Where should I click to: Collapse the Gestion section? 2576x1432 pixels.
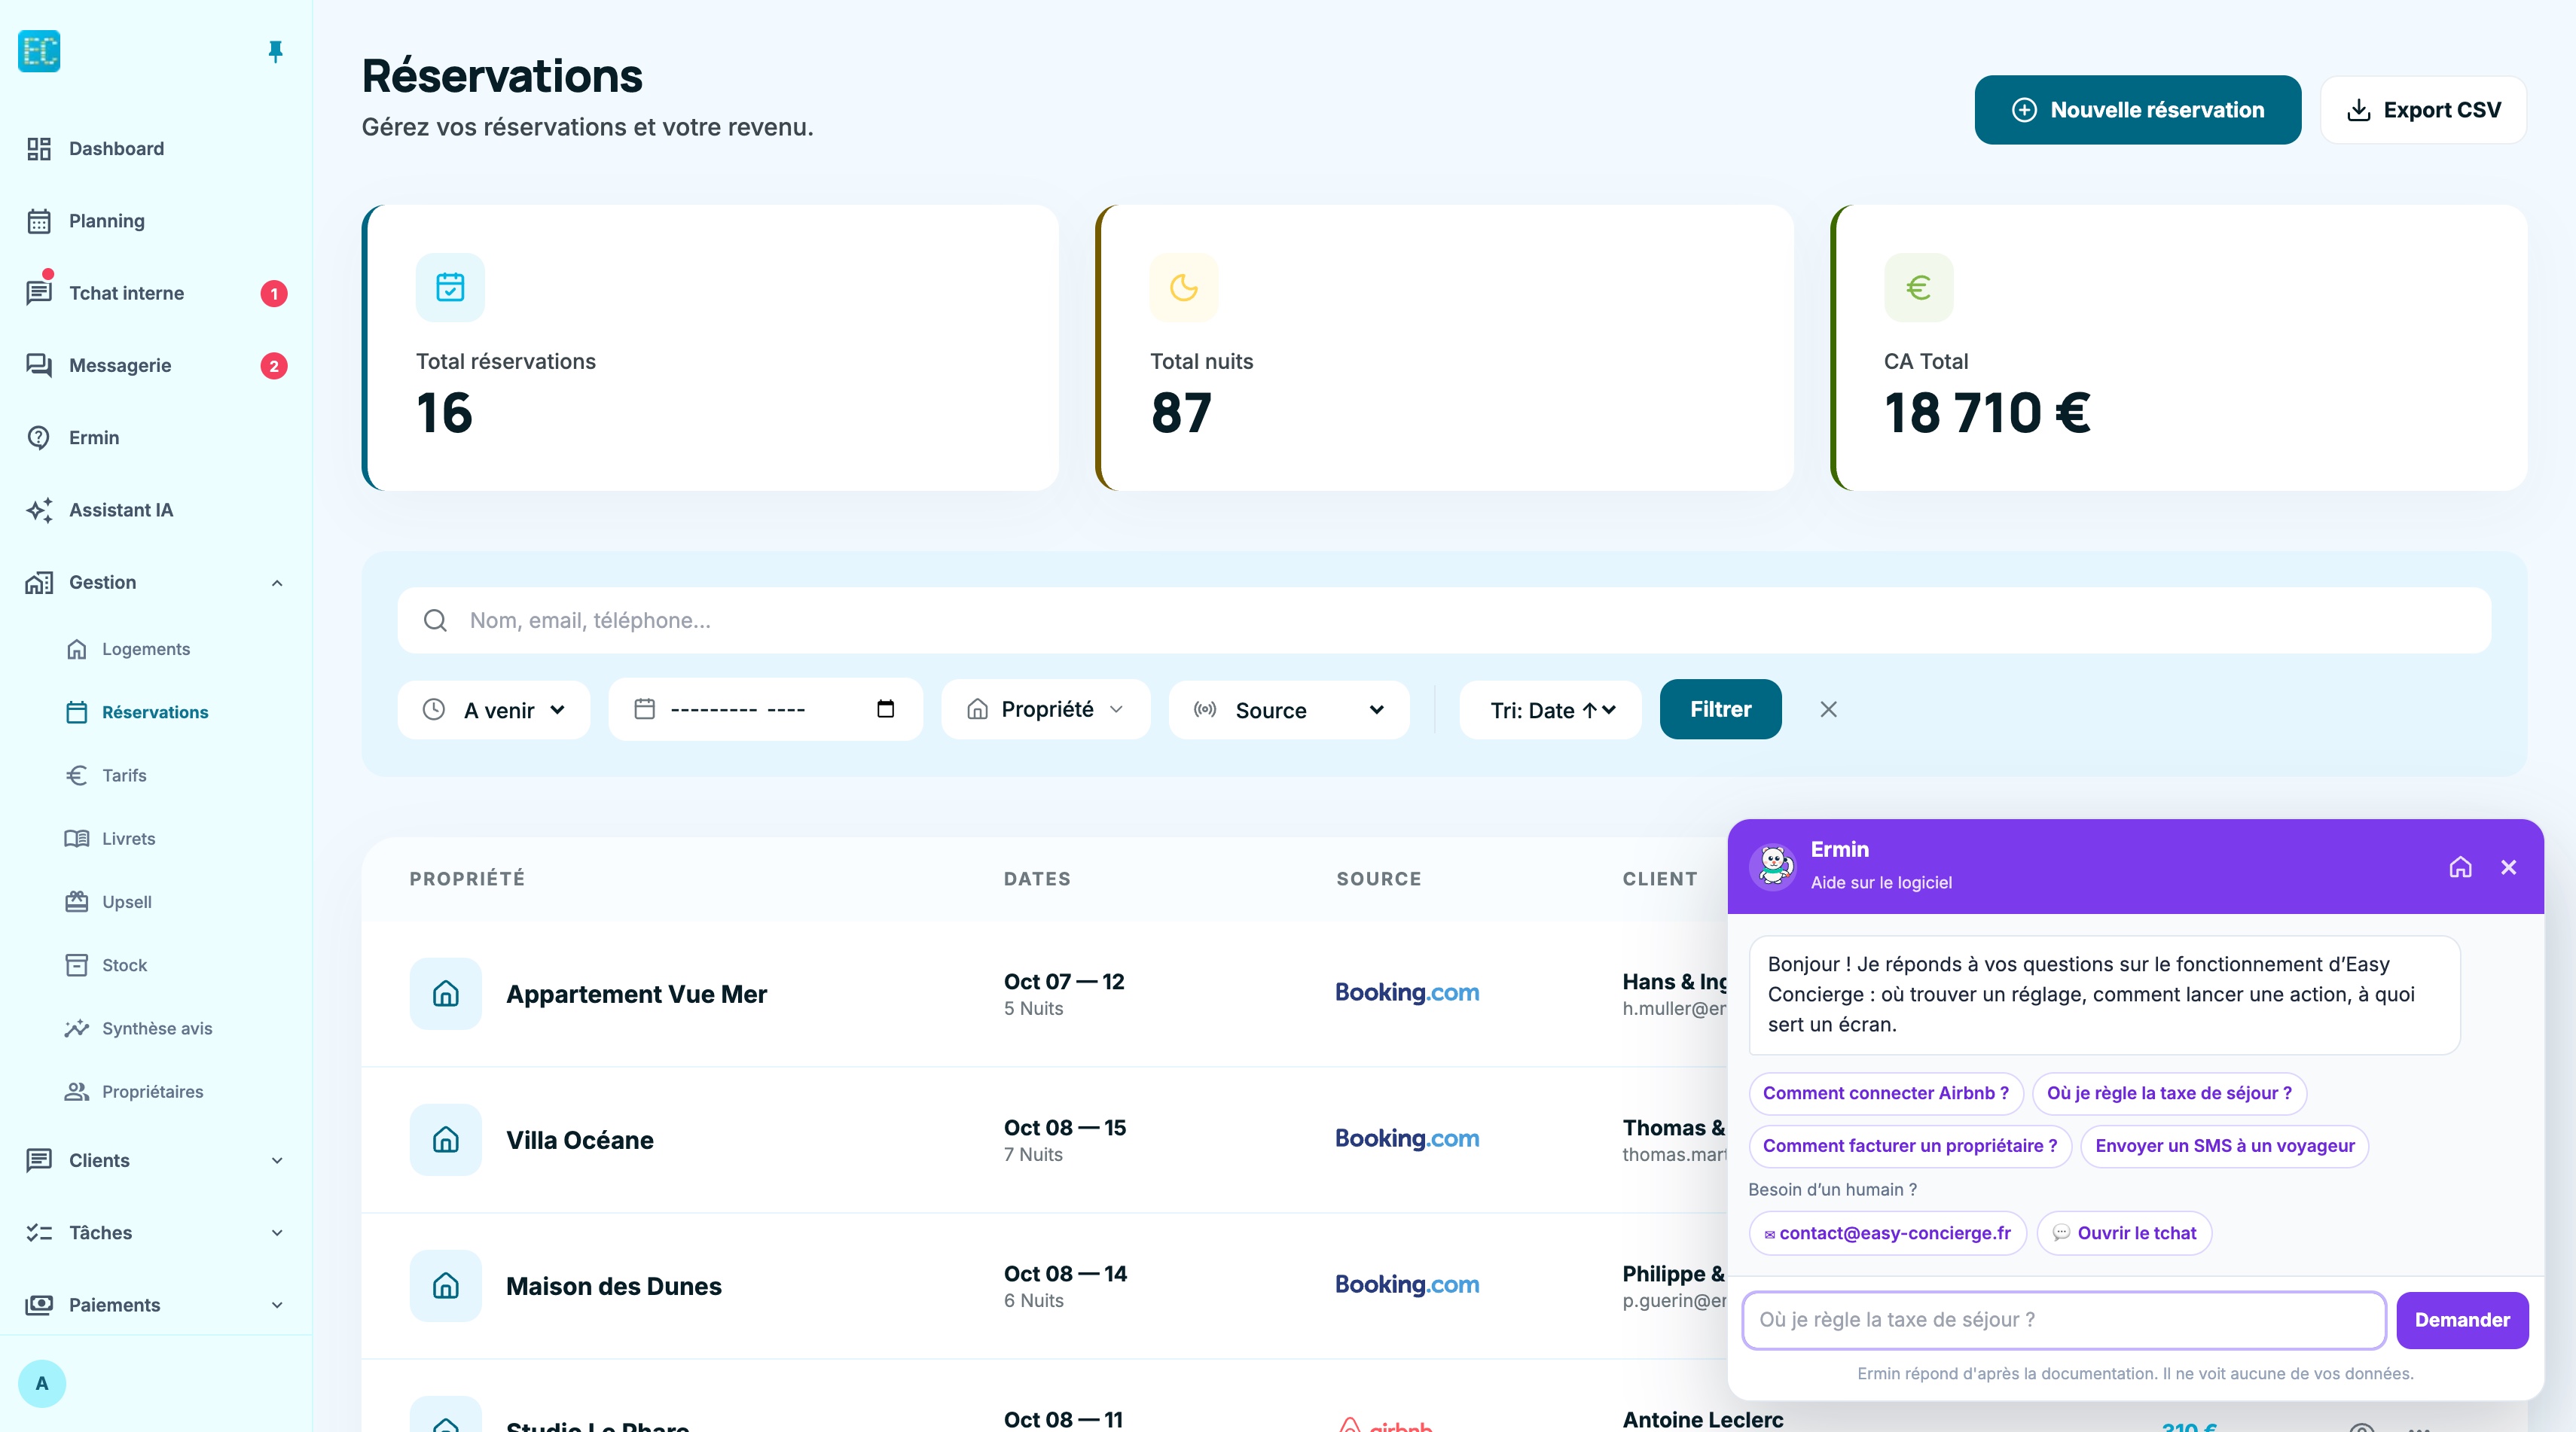(x=156, y=583)
